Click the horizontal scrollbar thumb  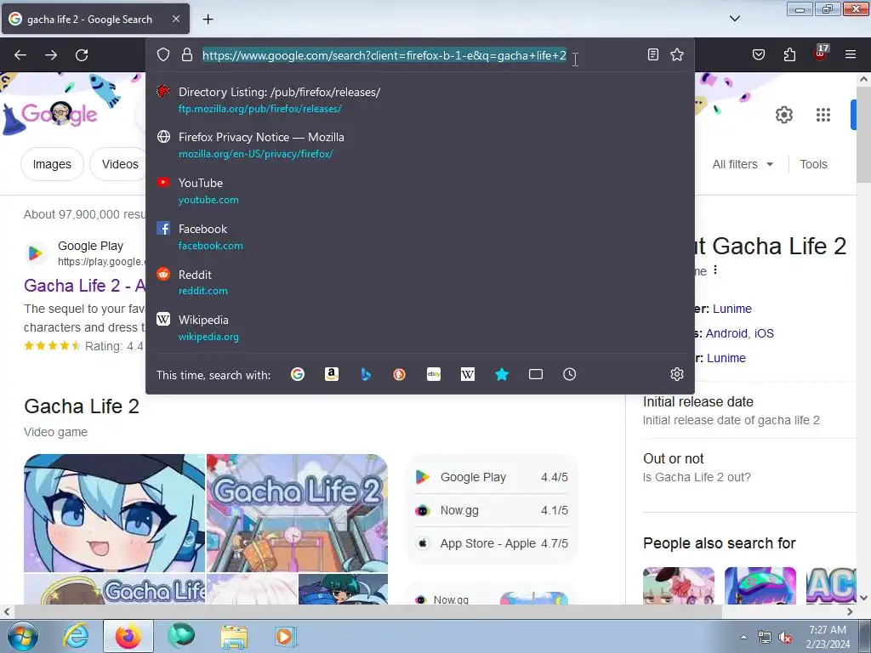tap(367, 611)
